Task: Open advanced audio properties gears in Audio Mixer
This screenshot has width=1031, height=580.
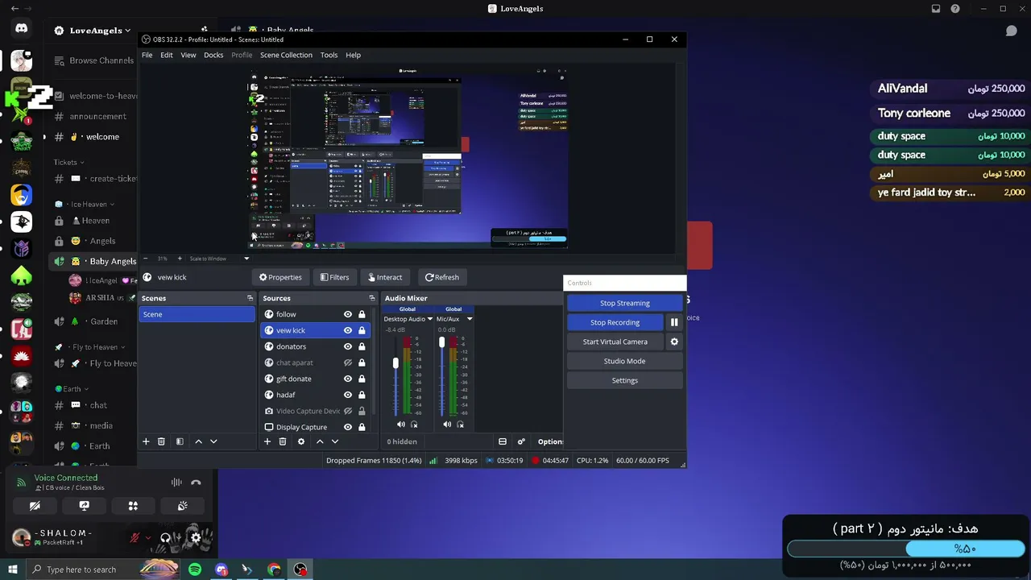Action: pos(521,441)
